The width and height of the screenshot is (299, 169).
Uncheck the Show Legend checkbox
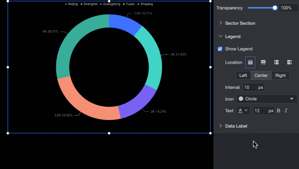coord(220,49)
